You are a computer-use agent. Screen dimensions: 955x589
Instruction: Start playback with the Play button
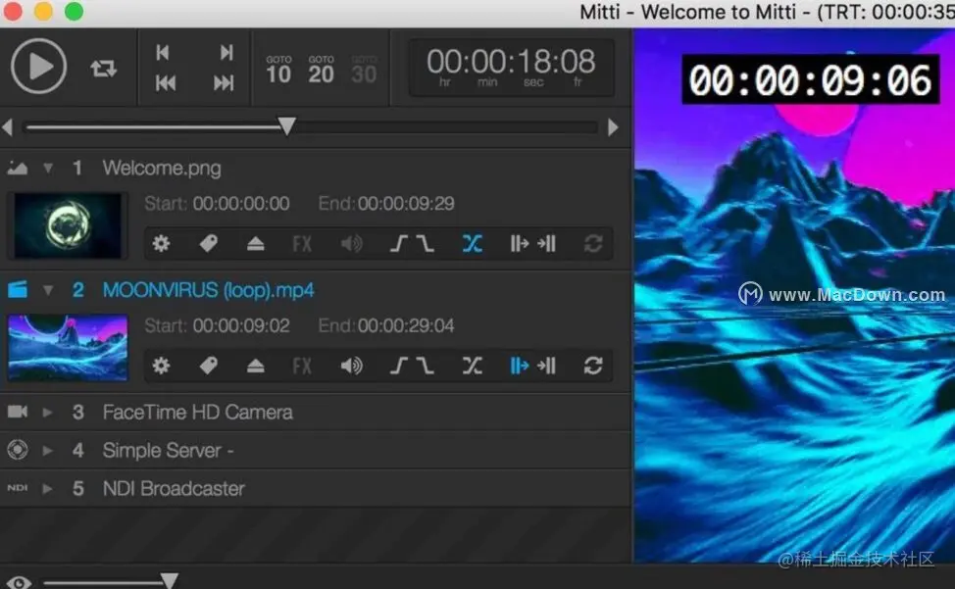[38, 67]
